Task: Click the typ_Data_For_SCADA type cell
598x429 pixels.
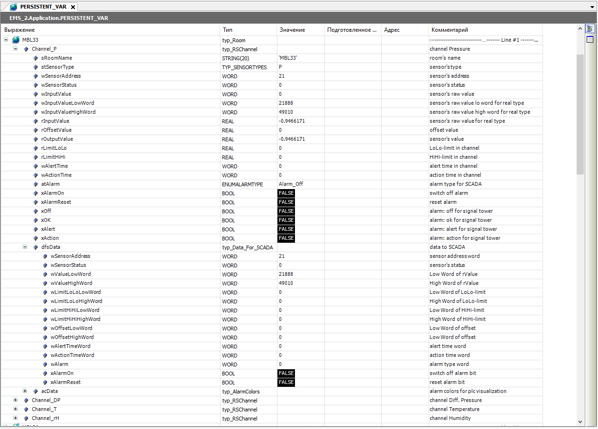Action: (248, 247)
